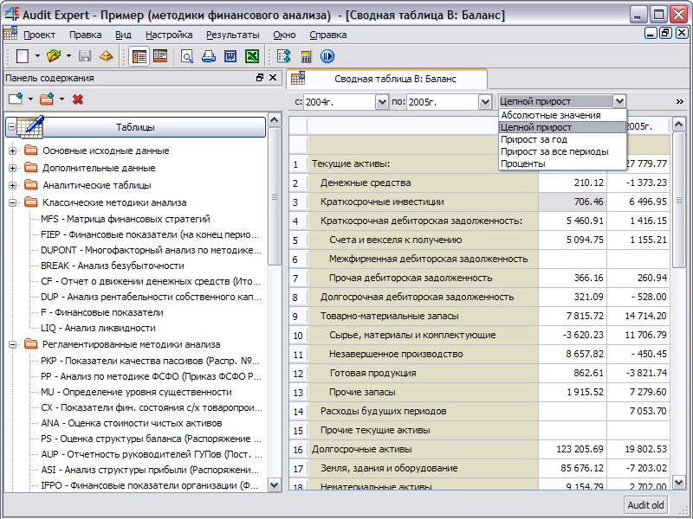Image resolution: width=693 pixels, height=519 pixels.
Task: Click the add new folder icon
Action: click(x=47, y=99)
